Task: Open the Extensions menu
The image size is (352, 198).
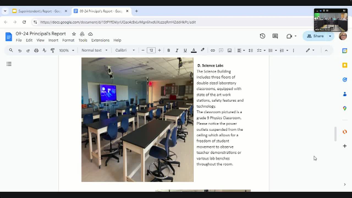Action: click(100, 40)
